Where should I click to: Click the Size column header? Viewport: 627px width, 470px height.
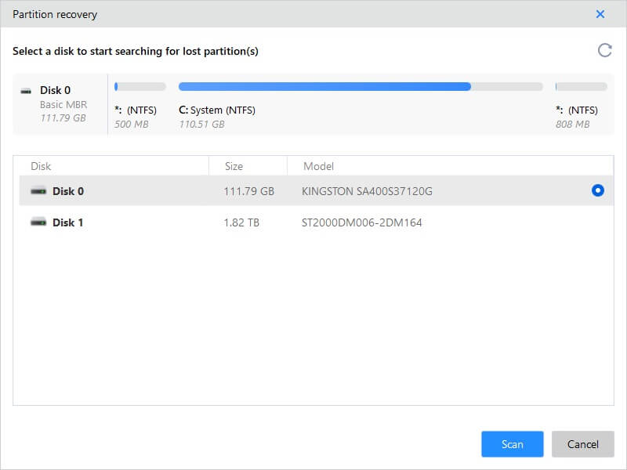tap(231, 165)
